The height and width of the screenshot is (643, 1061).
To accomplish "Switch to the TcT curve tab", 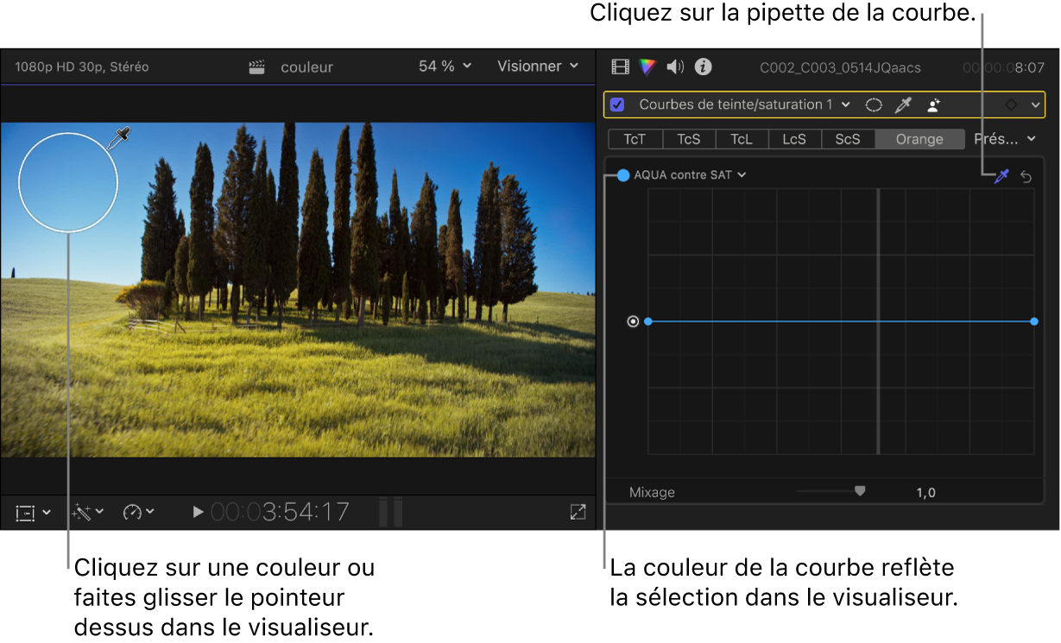I will coord(635,139).
